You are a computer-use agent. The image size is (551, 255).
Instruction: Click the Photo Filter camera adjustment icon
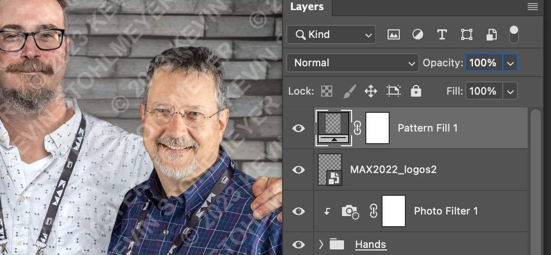coord(350,211)
